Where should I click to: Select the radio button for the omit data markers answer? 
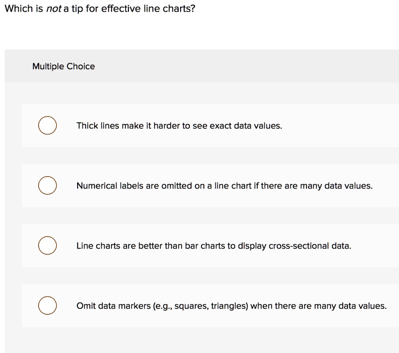(x=47, y=305)
